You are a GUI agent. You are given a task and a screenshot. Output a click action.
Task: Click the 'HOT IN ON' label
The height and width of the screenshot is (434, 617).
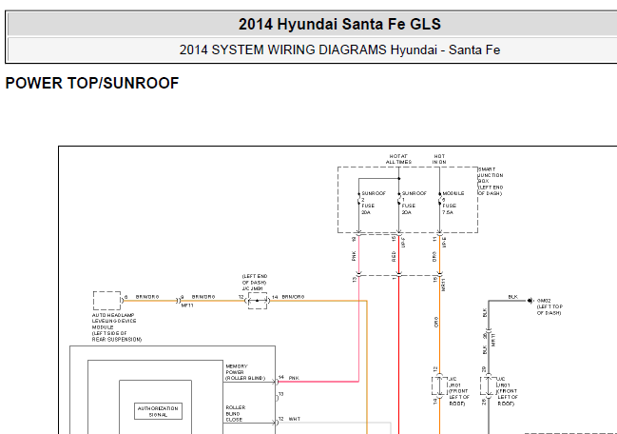click(439, 159)
